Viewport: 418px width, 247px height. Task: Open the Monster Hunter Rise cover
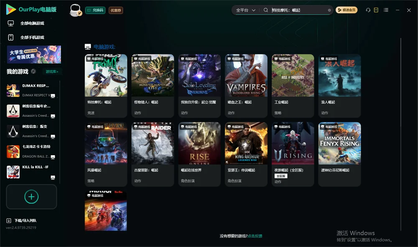[x=153, y=76]
